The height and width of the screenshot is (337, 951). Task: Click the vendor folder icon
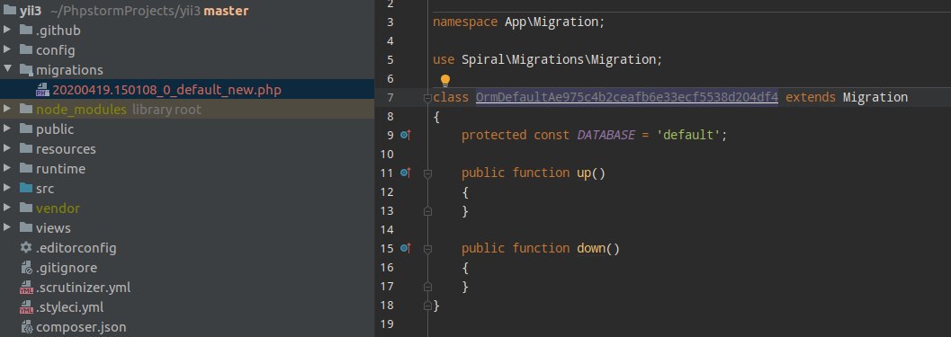click(x=26, y=208)
